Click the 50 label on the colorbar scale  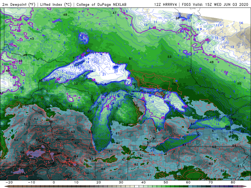(166, 182)
